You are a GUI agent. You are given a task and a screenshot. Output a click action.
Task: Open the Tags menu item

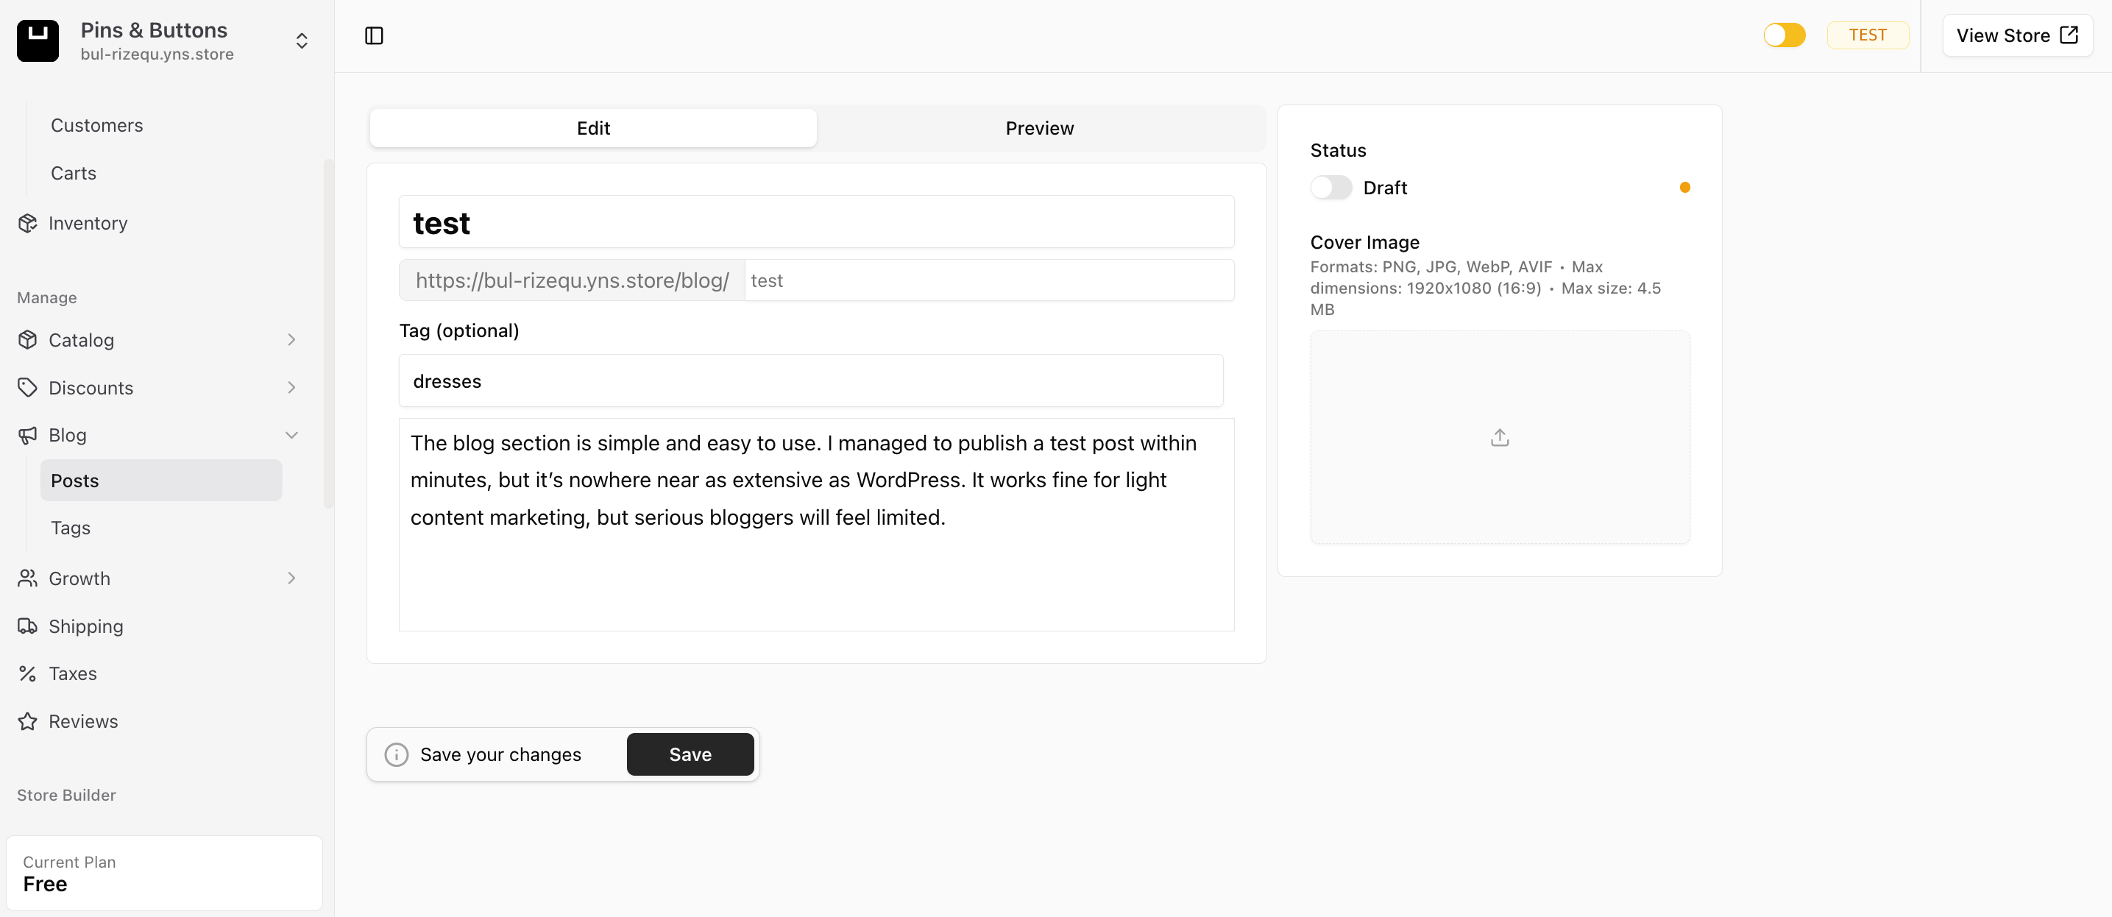pos(71,528)
